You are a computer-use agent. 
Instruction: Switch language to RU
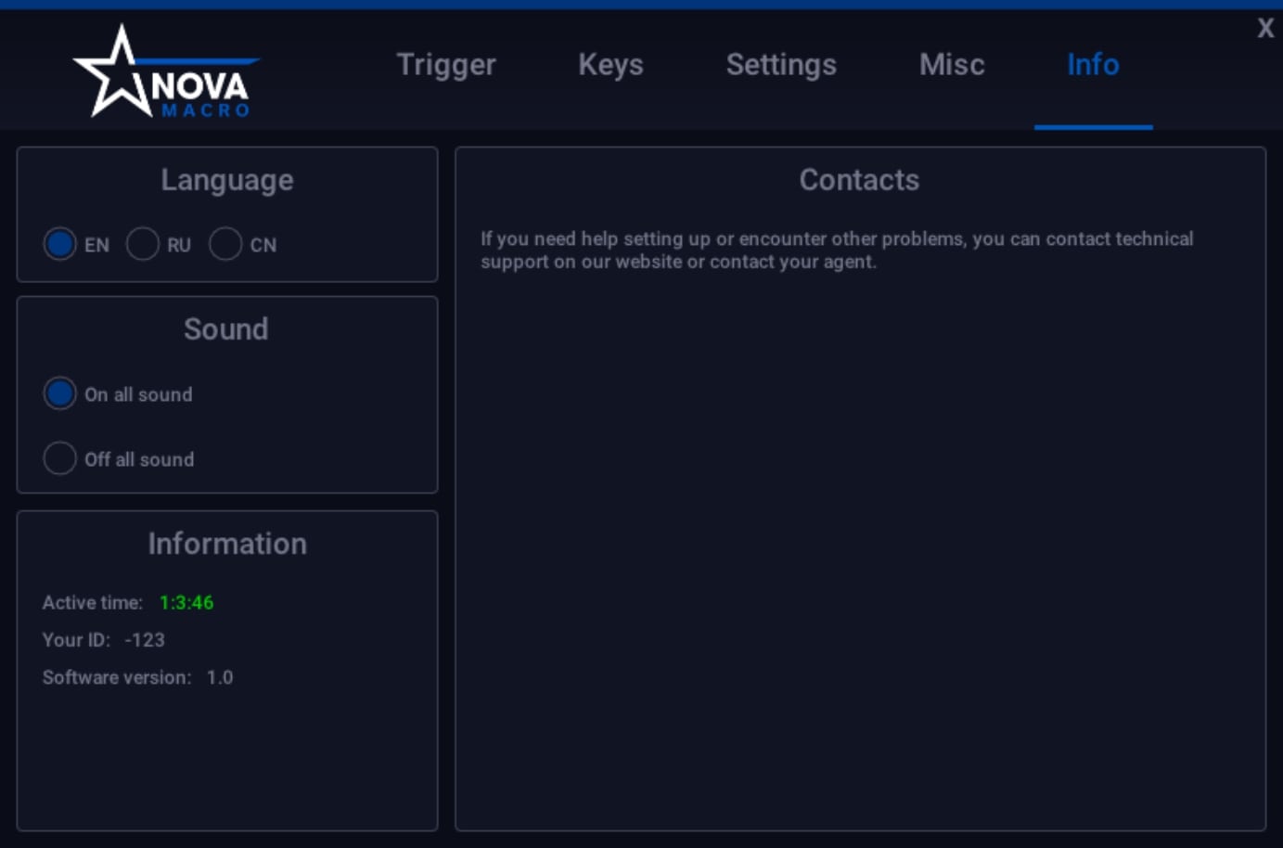(143, 244)
